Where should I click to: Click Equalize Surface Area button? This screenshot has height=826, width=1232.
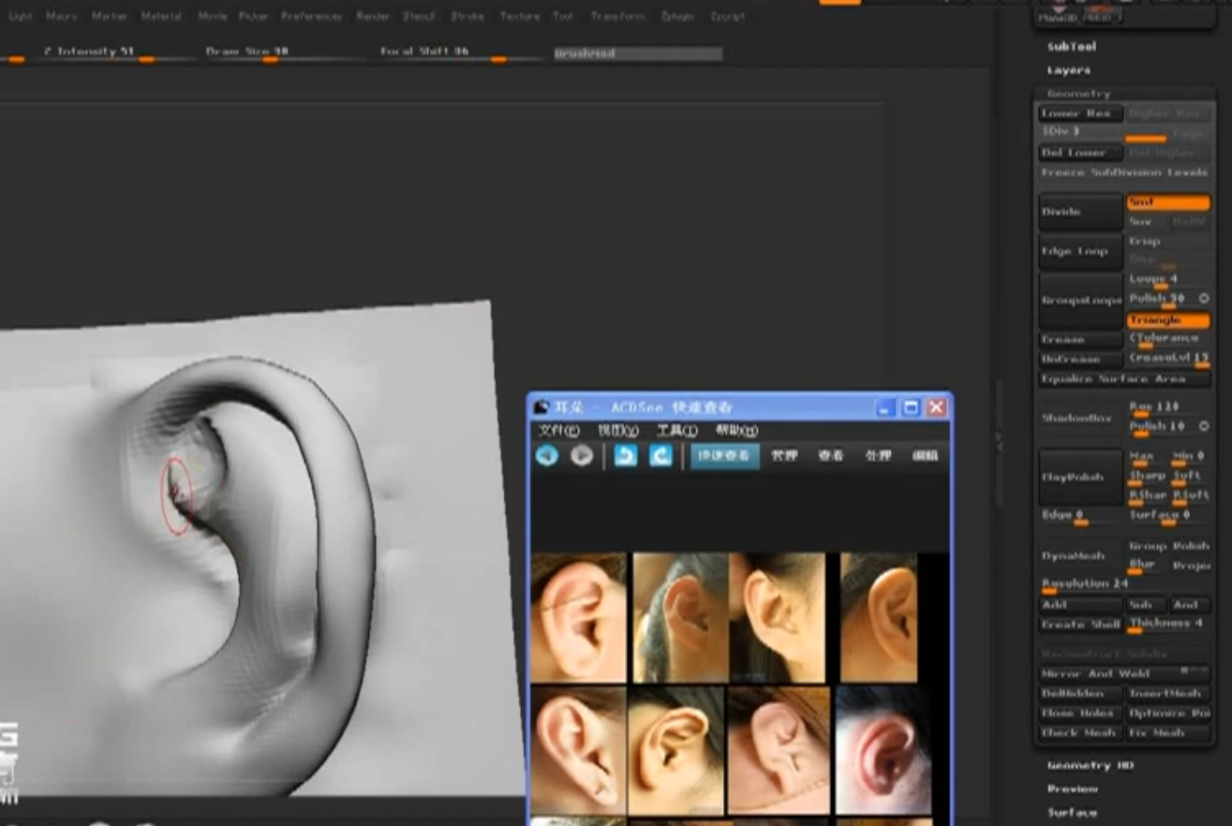tap(1124, 379)
